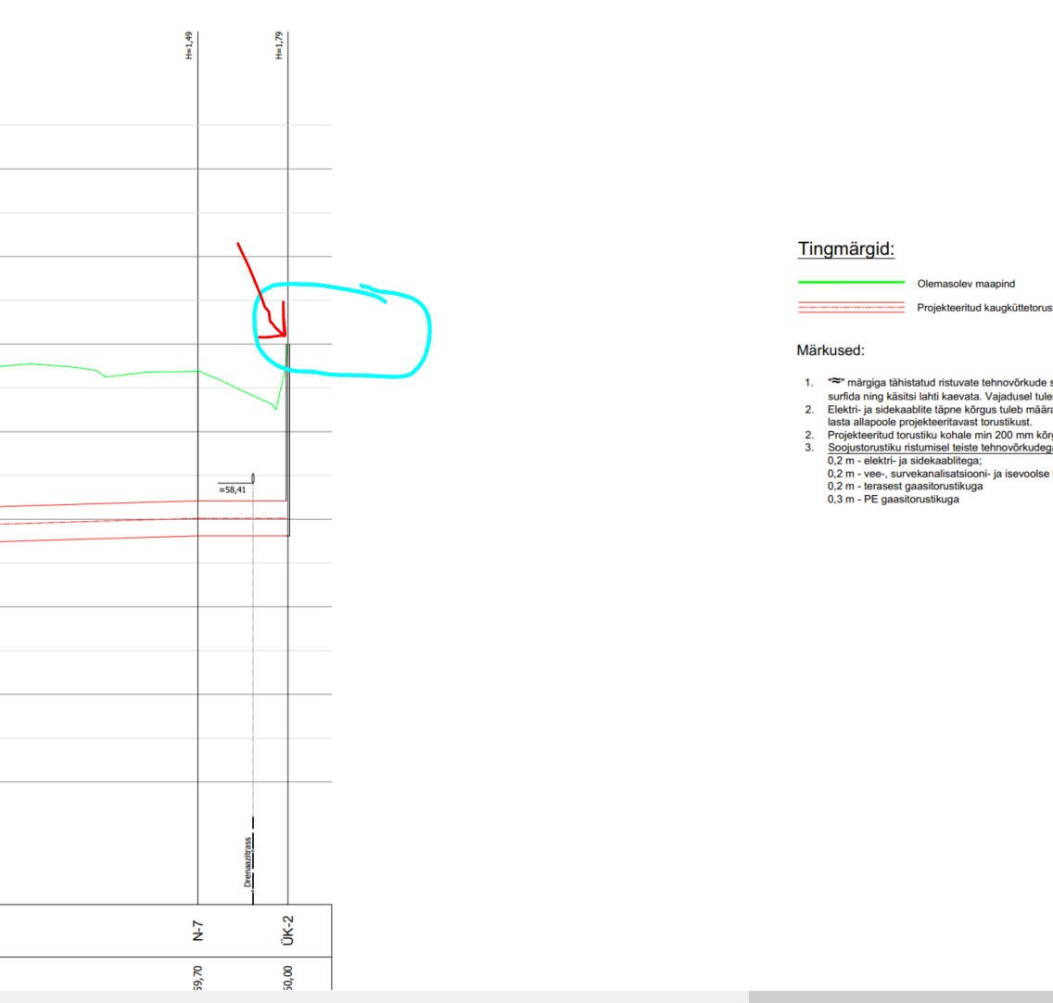Viewport: 1053px width, 1003px height.
Task: Click the "Olemasolev maapind" legend label
Action: [966, 284]
